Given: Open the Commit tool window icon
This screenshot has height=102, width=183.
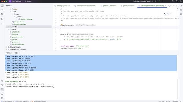Looking at the screenshot, I should pos(2,10).
